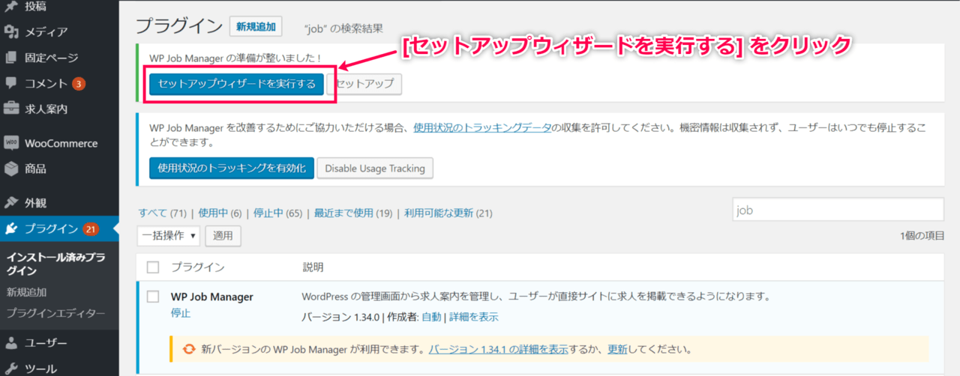This screenshot has width=960, height=376.
Task: Click the 投稿 pin icon in sidebar
Action: point(11,7)
